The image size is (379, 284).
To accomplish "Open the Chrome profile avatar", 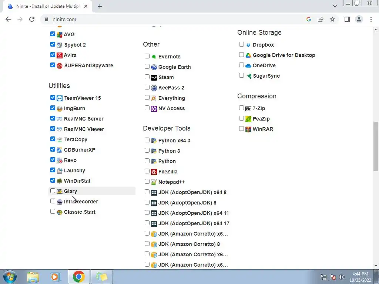I will coord(359,19).
